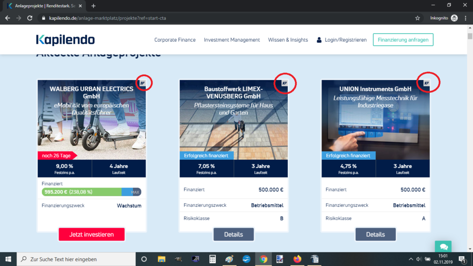Open Cortana circle in taskbar
This screenshot has height=266, width=473.
[144, 259]
